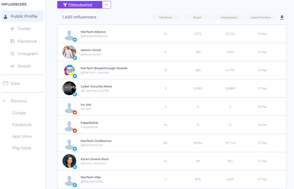Click the download export icon
Screen dimensions: 294x189
[x=282, y=17]
